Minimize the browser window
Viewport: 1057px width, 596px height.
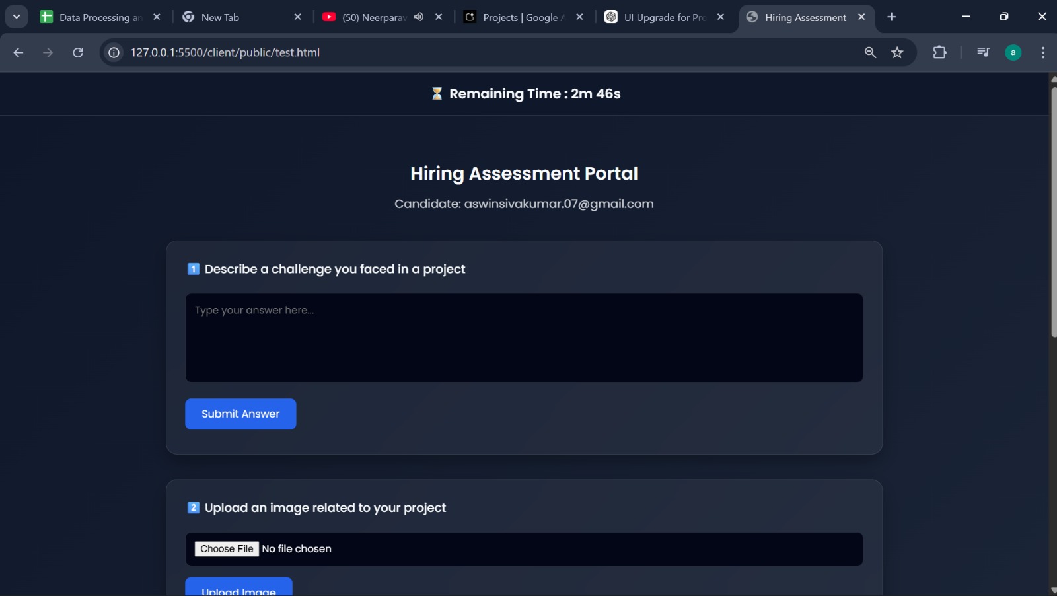[966, 17]
